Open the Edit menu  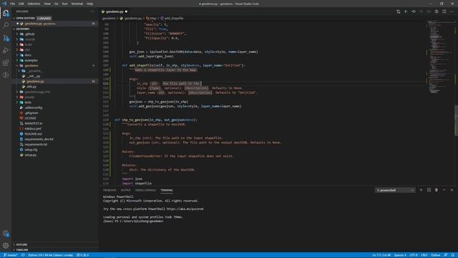coord(21,4)
